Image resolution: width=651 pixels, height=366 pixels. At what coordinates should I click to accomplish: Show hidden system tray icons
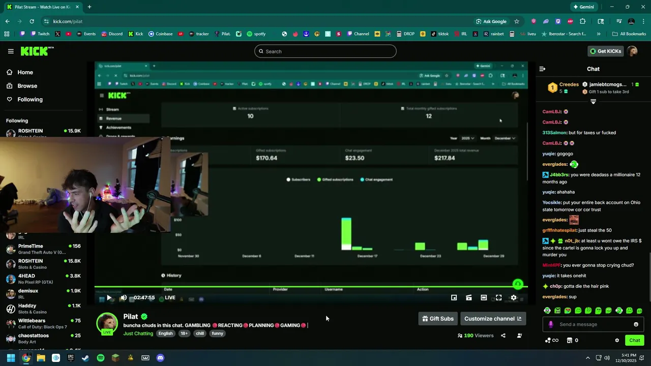[588, 358]
